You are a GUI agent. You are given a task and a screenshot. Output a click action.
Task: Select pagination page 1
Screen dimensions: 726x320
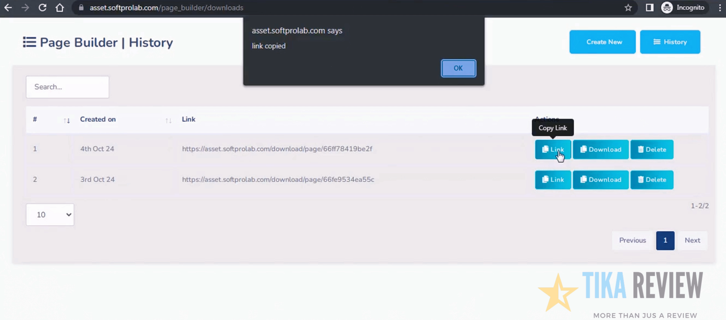[x=665, y=241]
